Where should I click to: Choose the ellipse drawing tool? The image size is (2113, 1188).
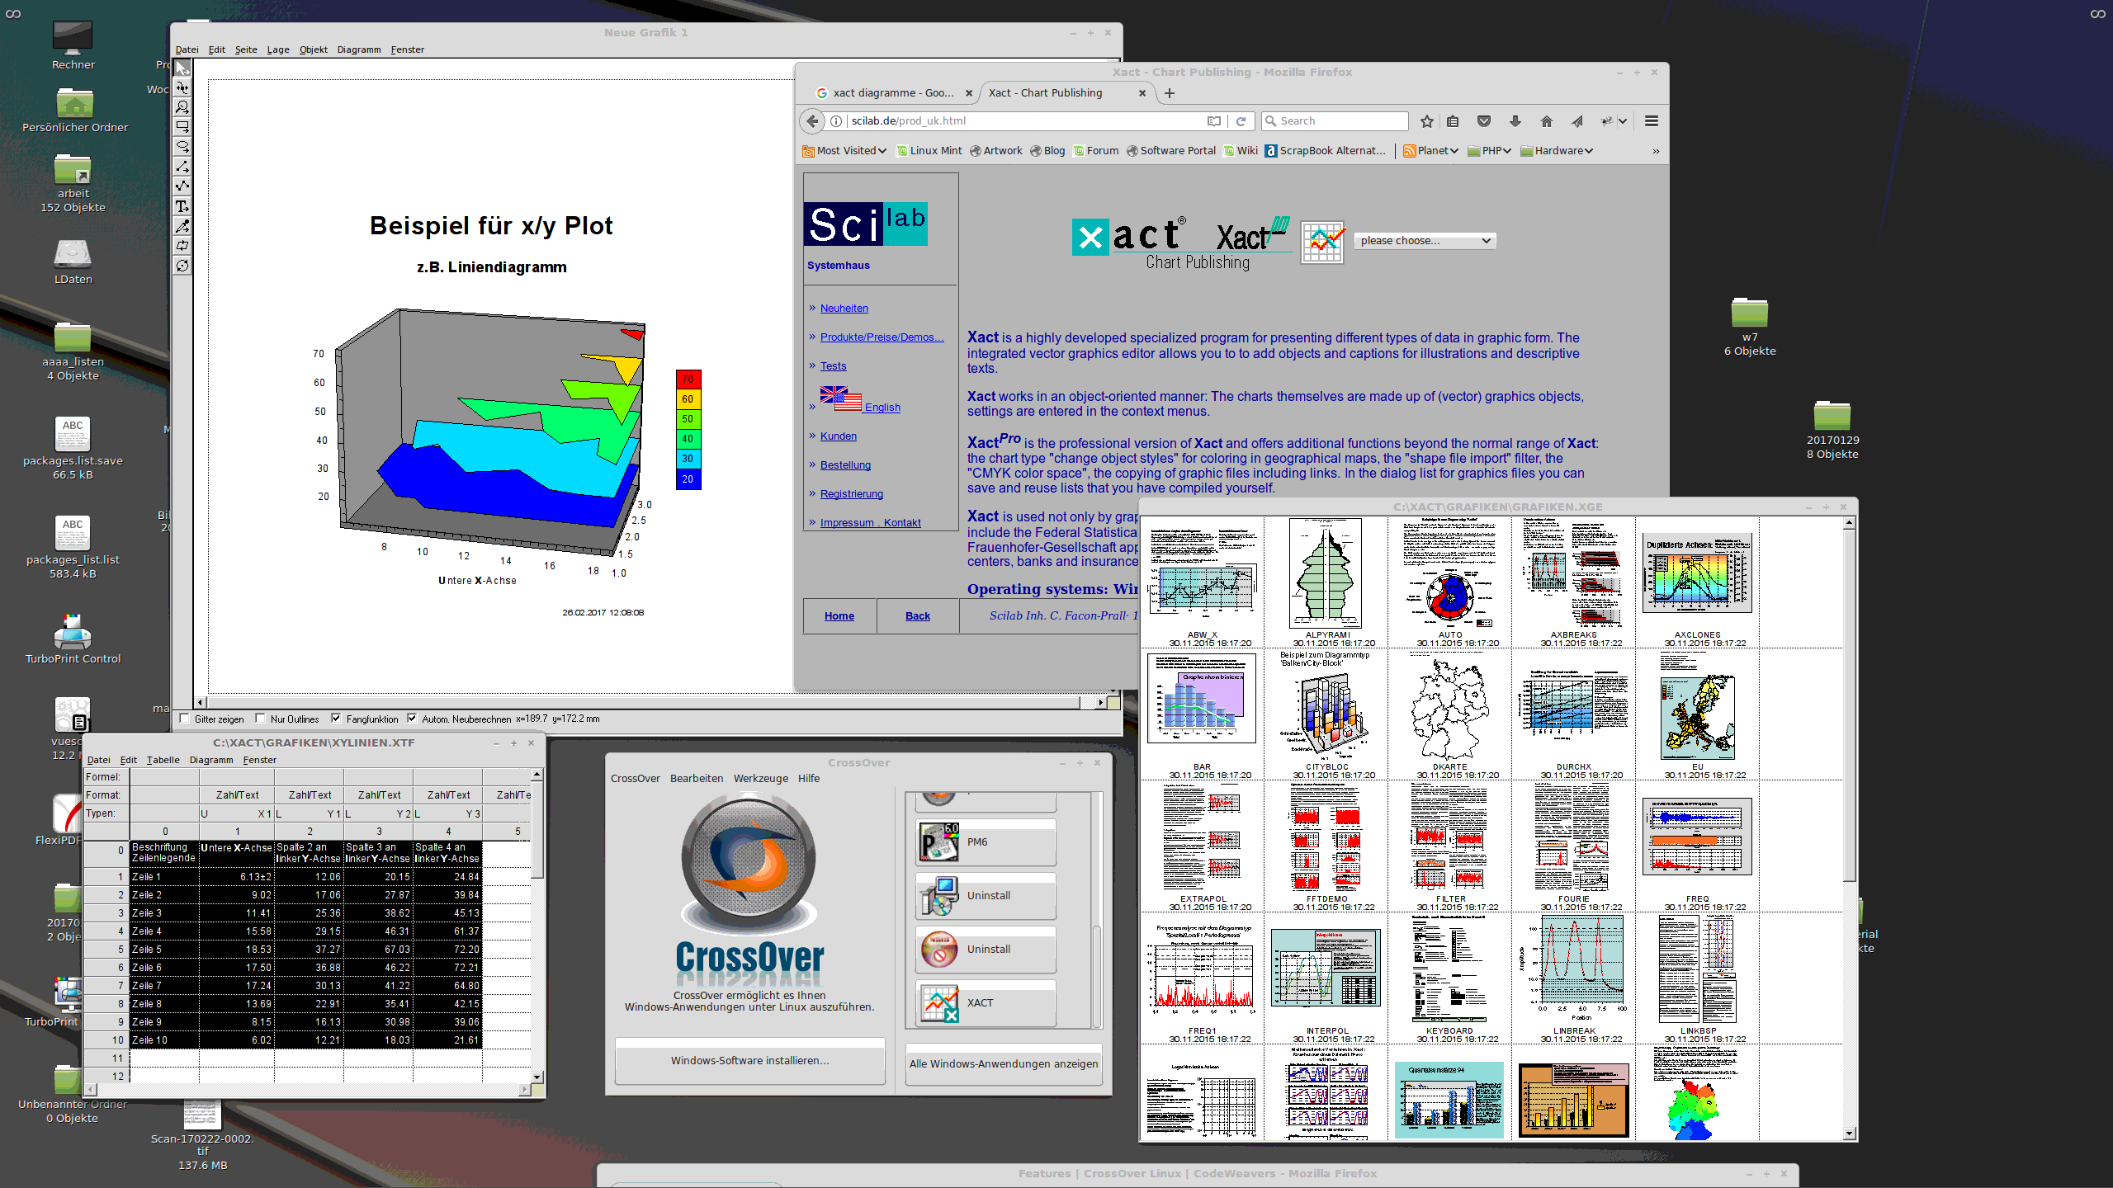pyautogui.click(x=182, y=147)
